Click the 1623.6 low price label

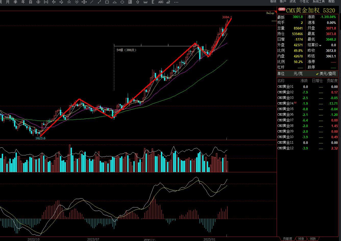(x=40, y=138)
